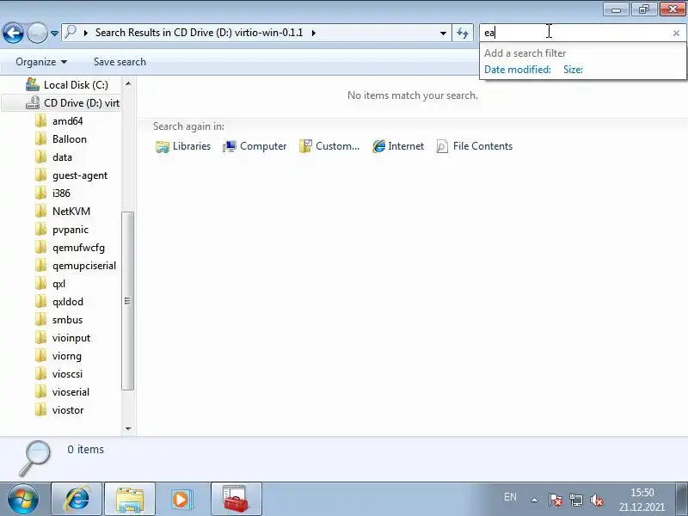Clear the search box with X
688x516 pixels.
tap(676, 33)
